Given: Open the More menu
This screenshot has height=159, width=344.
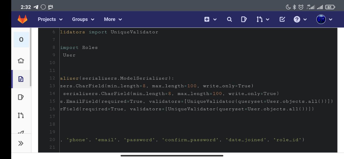Looking at the screenshot, I should point(113,19).
